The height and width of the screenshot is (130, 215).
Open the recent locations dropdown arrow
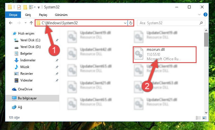[x=25, y=23]
